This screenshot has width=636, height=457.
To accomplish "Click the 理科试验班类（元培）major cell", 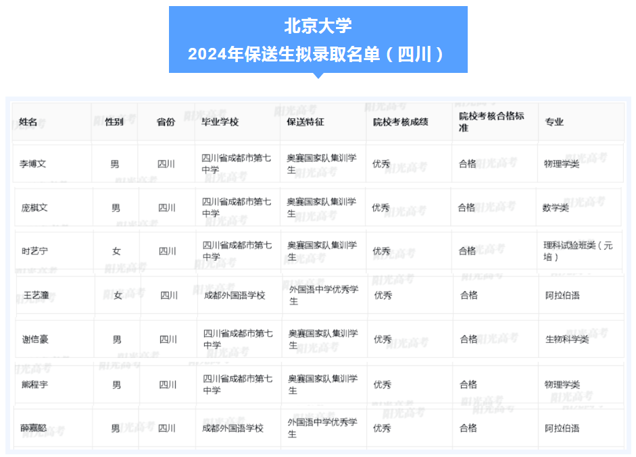I will click(578, 251).
